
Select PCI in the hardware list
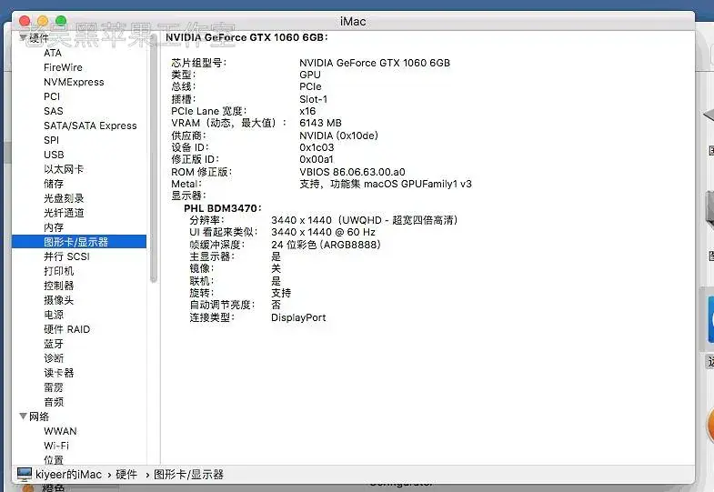coord(52,96)
